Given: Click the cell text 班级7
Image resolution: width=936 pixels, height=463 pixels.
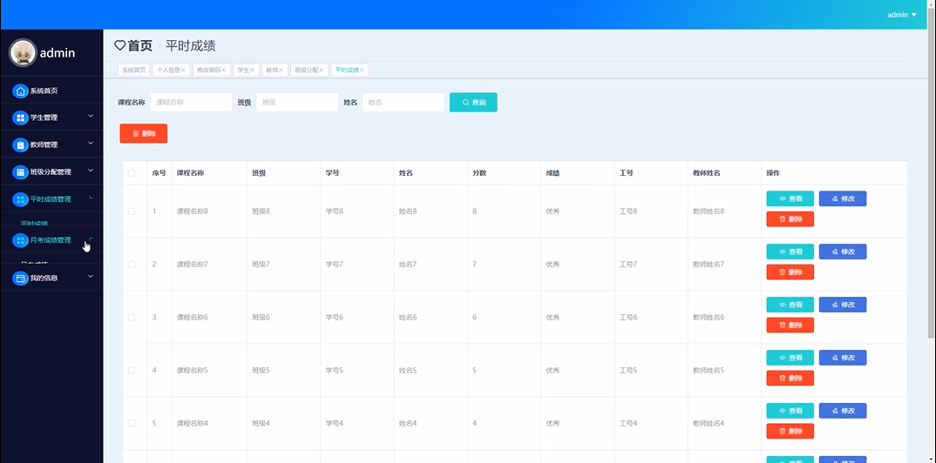Looking at the screenshot, I should tap(261, 264).
